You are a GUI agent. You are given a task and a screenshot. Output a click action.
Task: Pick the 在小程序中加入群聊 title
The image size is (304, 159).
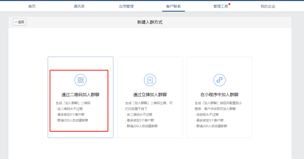pyautogui.click(x=220, y=95)
